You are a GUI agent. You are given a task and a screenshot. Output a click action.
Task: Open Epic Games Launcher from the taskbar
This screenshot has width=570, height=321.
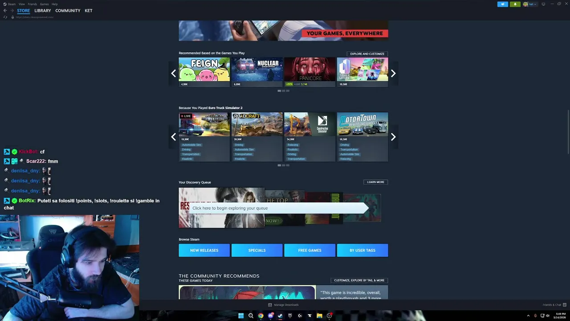[x=290, y=316]
